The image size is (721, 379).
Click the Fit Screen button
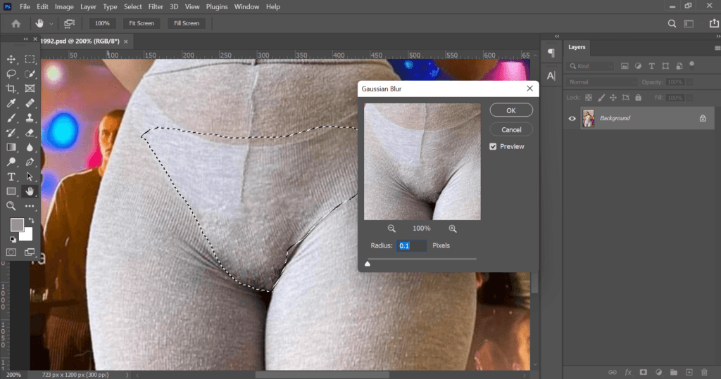tap(141, 23)
